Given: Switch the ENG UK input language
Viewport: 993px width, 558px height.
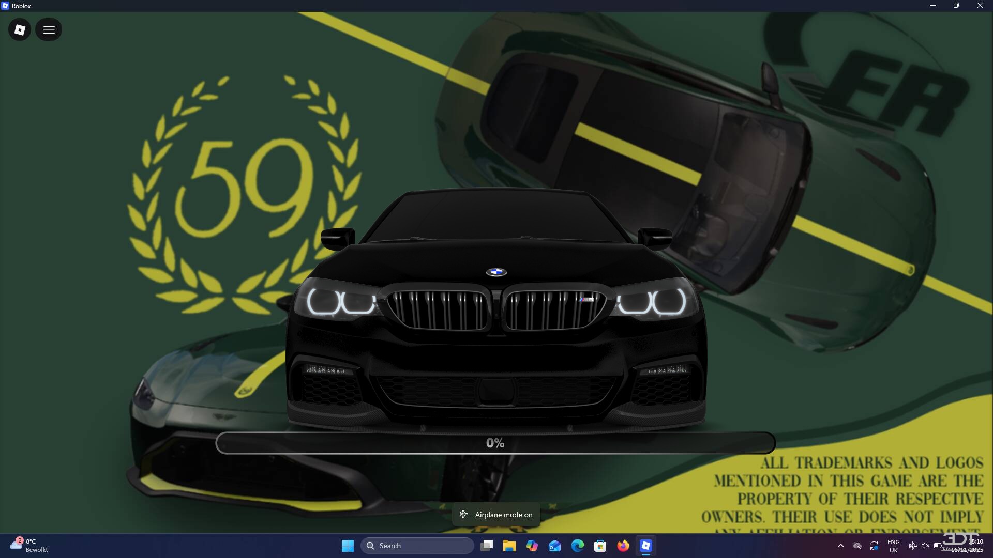Looking at the screenshot, I should click(894, 546).
